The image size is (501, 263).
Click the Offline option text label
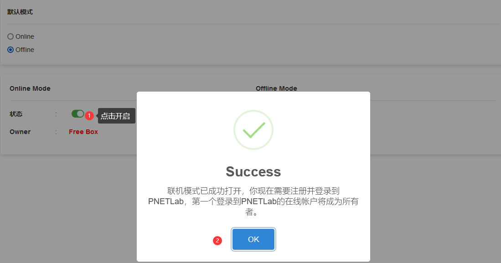coord(25,50)
